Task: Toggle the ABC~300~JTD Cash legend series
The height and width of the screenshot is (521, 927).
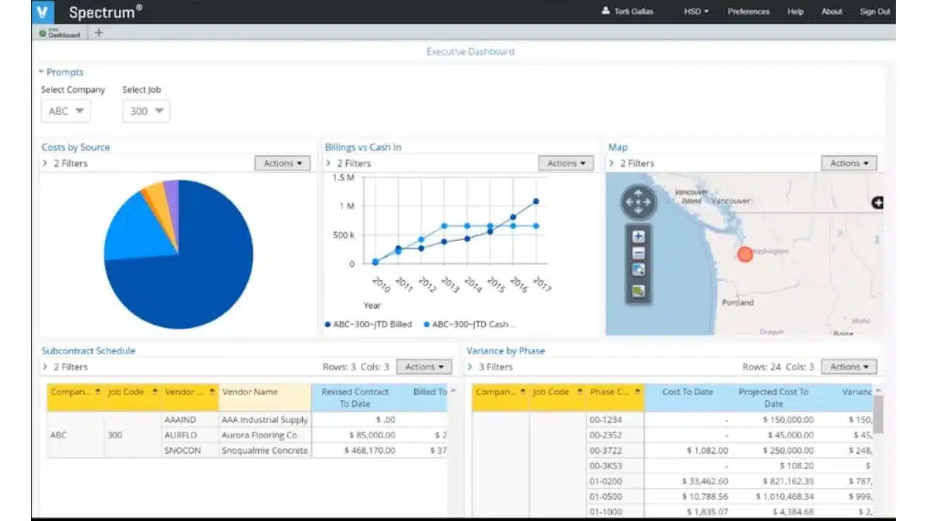Action: tap(470, 324)
